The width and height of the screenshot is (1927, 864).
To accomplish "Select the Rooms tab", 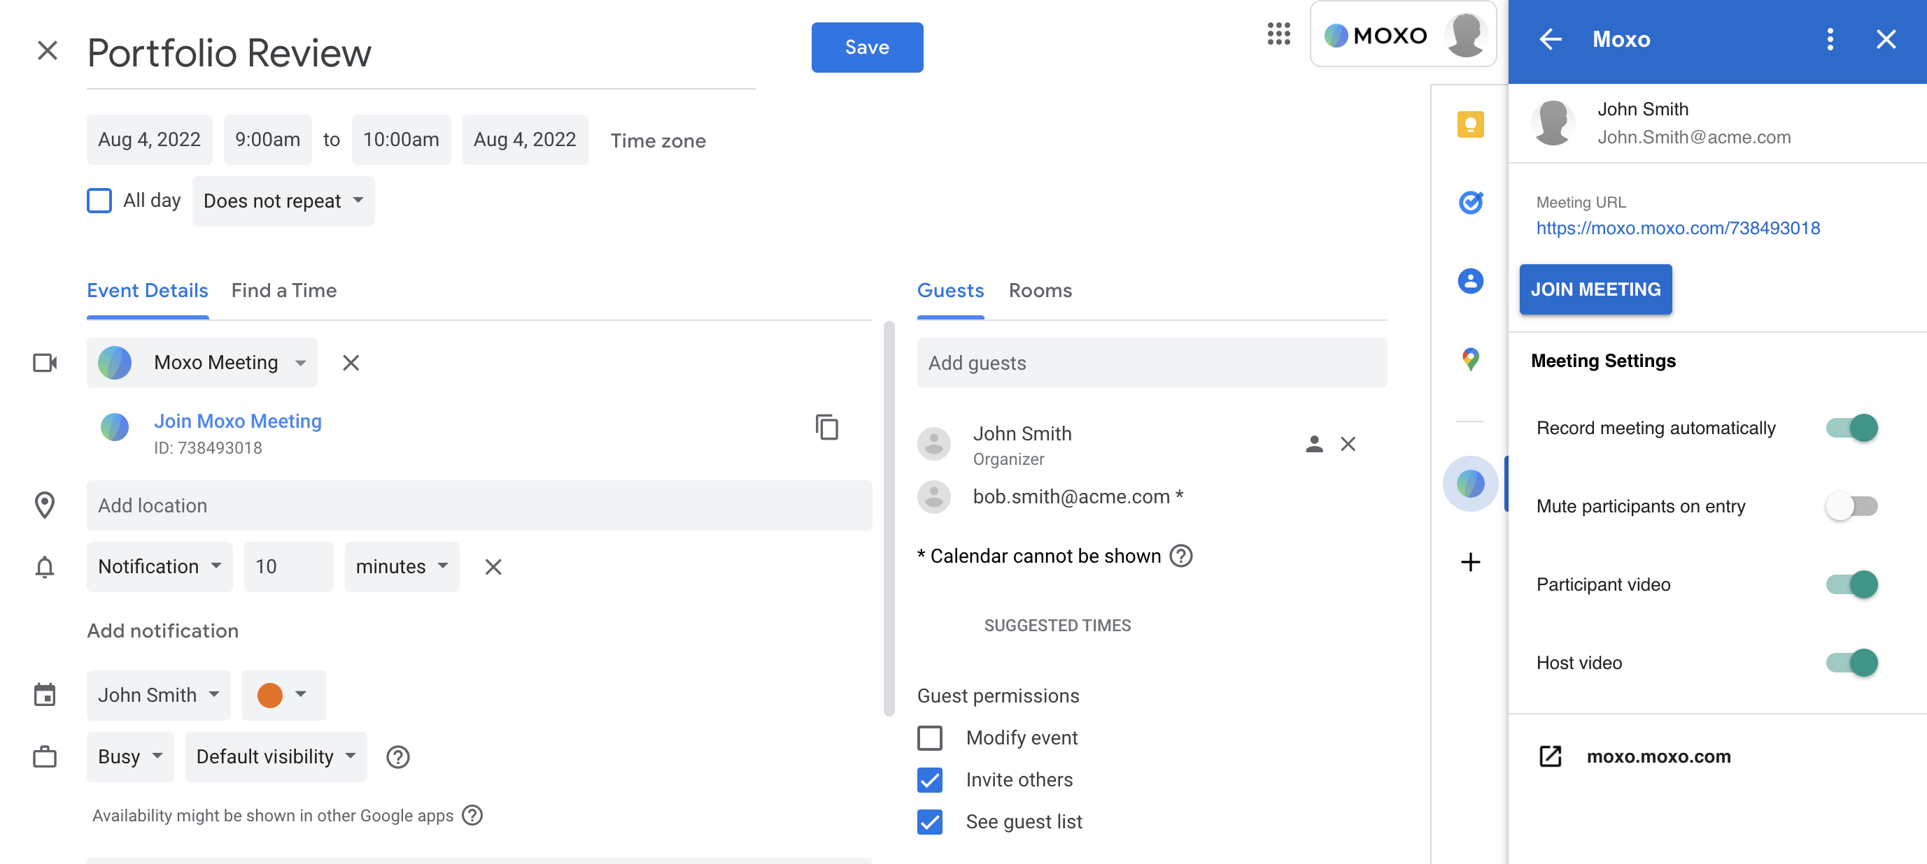I will pos(1040,291).
